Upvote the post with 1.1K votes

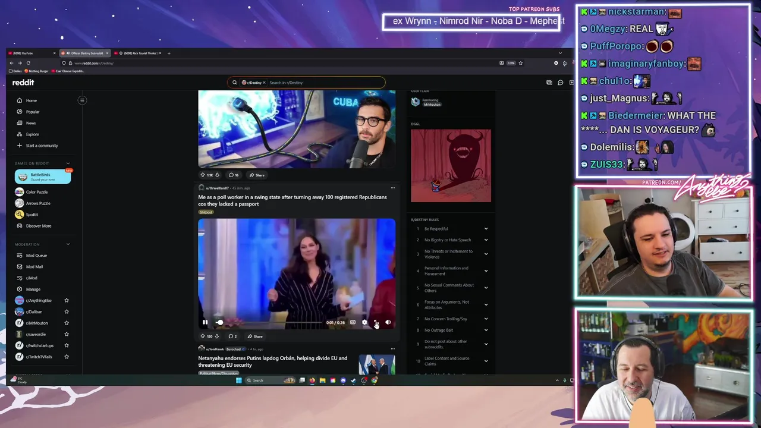(203, 175)
